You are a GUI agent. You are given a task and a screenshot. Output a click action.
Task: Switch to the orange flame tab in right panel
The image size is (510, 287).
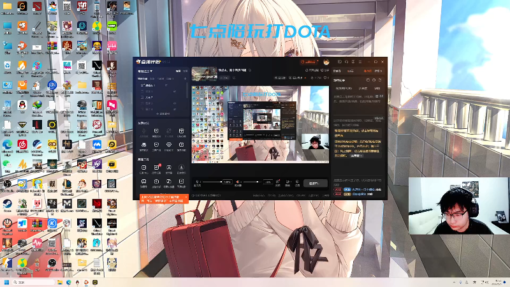coord(368,71)
